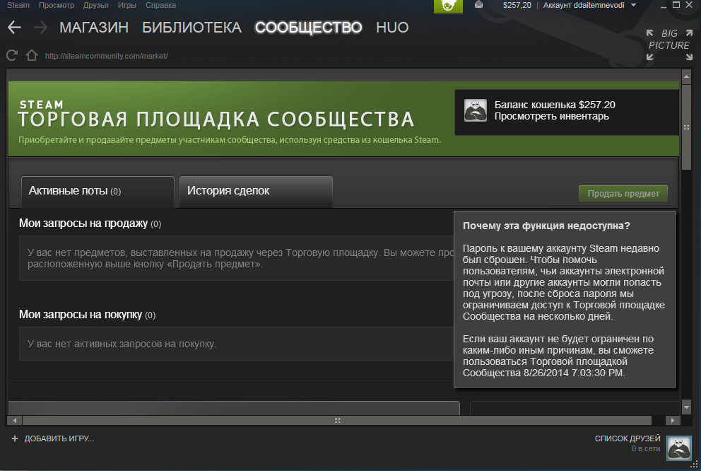Switch to Big Picture mode
The height and width of the screenshot is (471, 701).
point(669,45)
